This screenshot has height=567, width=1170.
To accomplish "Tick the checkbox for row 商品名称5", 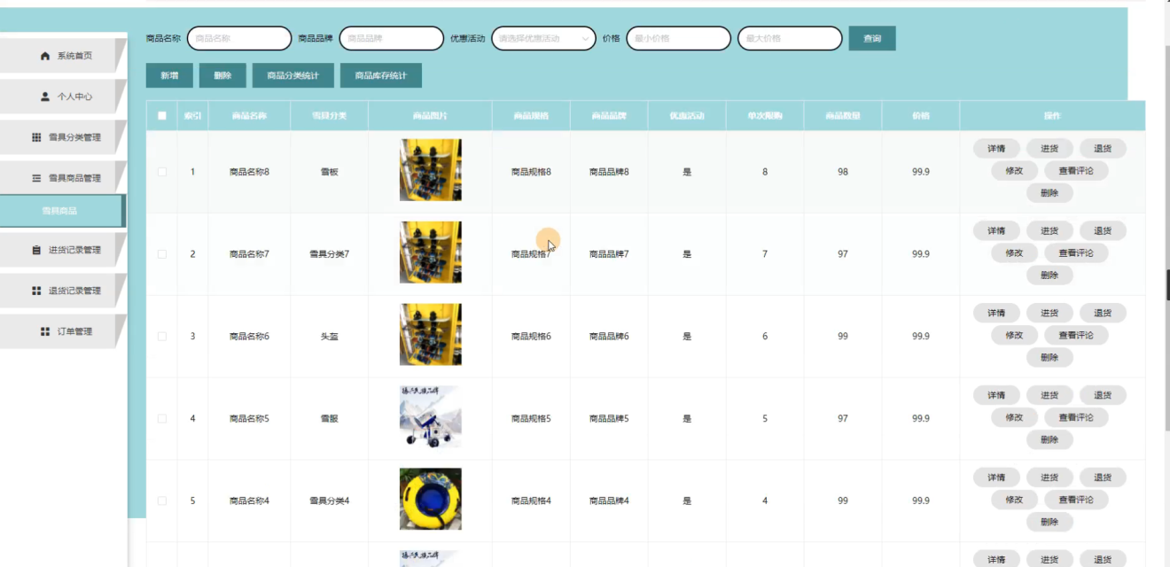I will pos(161,418).
